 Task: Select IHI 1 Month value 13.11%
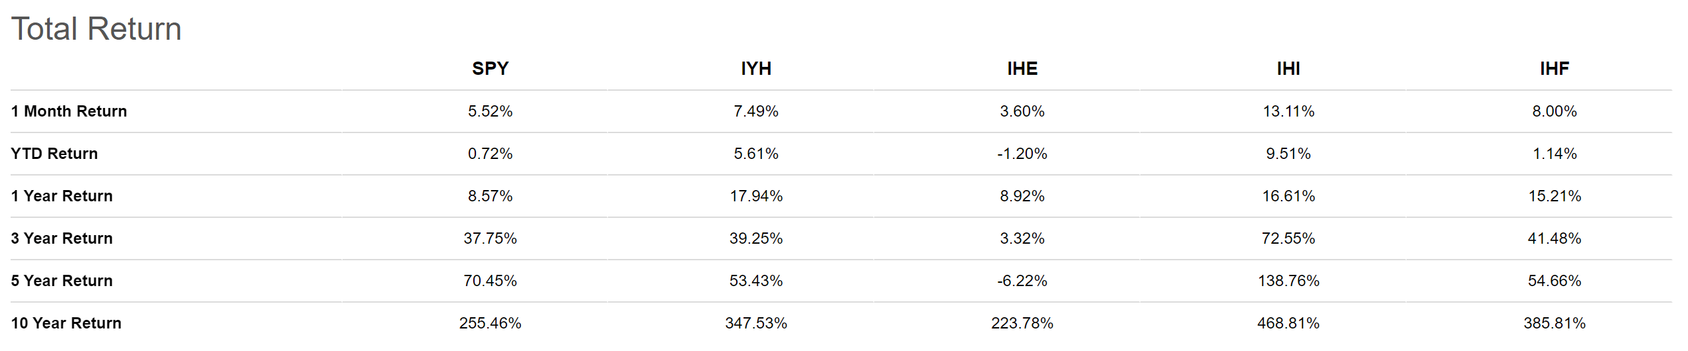click(x=1288, y=111)
